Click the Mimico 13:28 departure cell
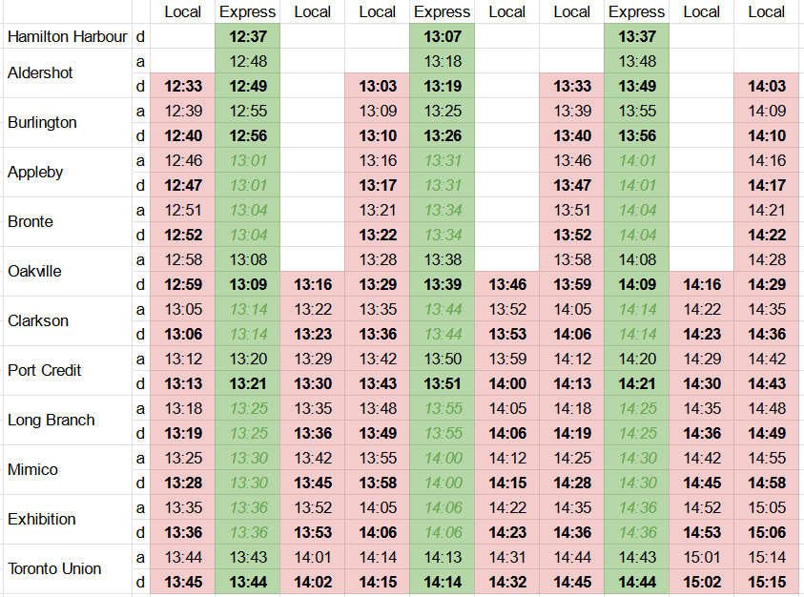Screen dimensions: 804x597 tap(182, 483)
